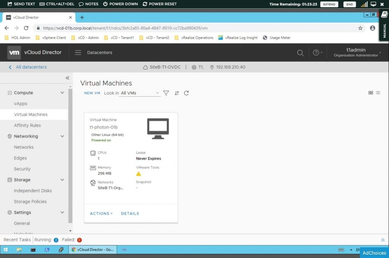The width and height of the screenshot is (389, 258).
Task: Open a new browser tab
Action: (x=82, y=17)
